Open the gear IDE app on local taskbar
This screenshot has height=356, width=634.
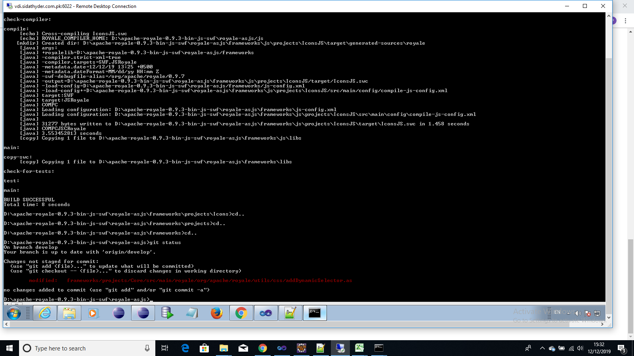302,348
